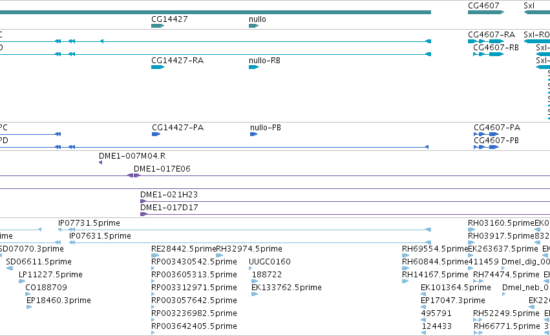Click the SD07070.3prime EST label
Viewport: 550px width, 336px height.
pyautogui.click(x=32, y=249)
